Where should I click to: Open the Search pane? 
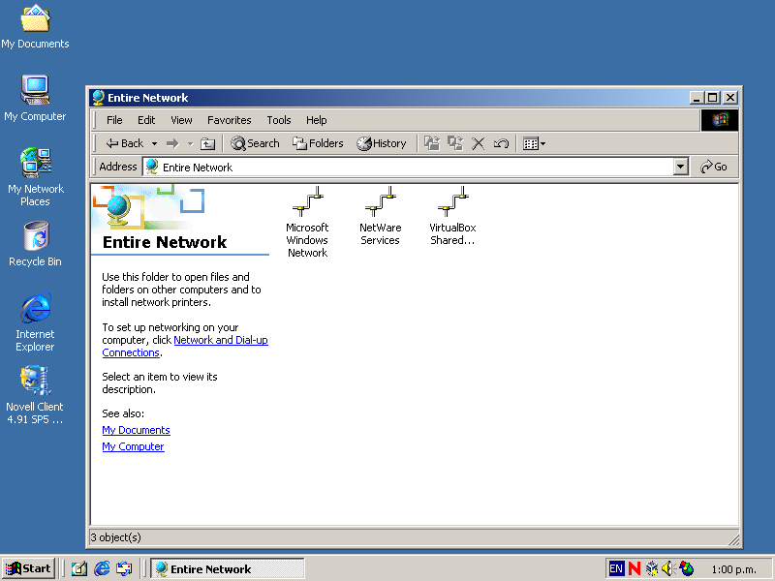tap(255, 143)
